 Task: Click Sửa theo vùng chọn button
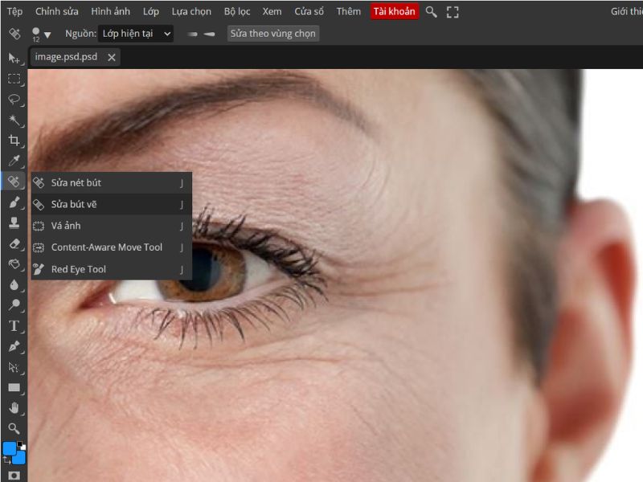click(x=273, y=34)
